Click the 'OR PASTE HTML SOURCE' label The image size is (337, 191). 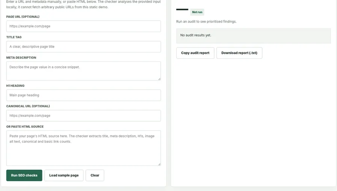tap(25, 127)
